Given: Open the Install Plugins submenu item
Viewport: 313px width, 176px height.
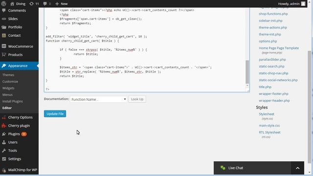Looking at the screenshot, I should pos(13,101).
